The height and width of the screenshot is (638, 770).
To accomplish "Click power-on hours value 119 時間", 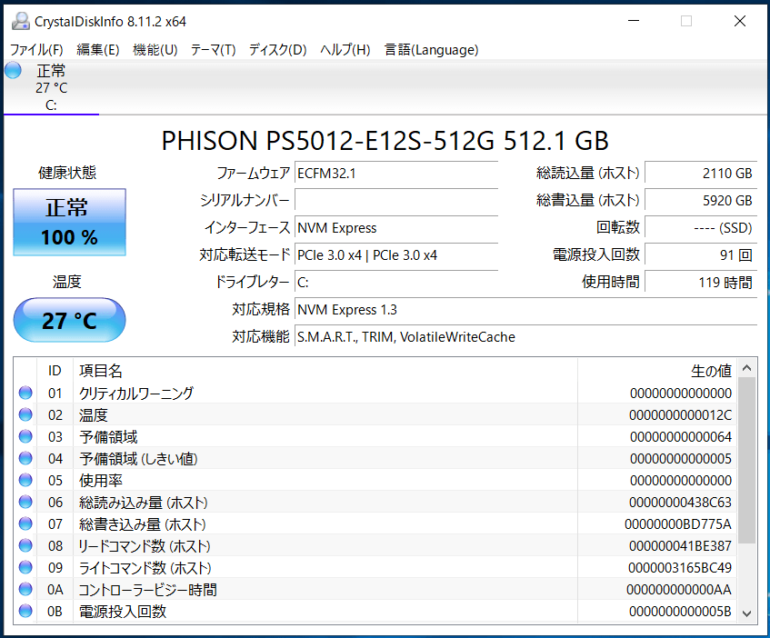I will [x=701, y=282].
